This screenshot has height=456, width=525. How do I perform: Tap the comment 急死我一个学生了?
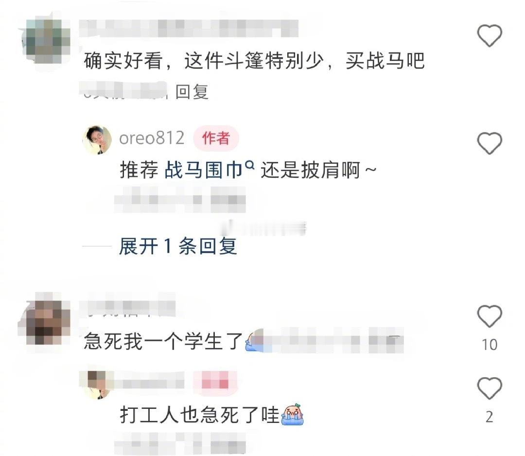click(163, 342)
